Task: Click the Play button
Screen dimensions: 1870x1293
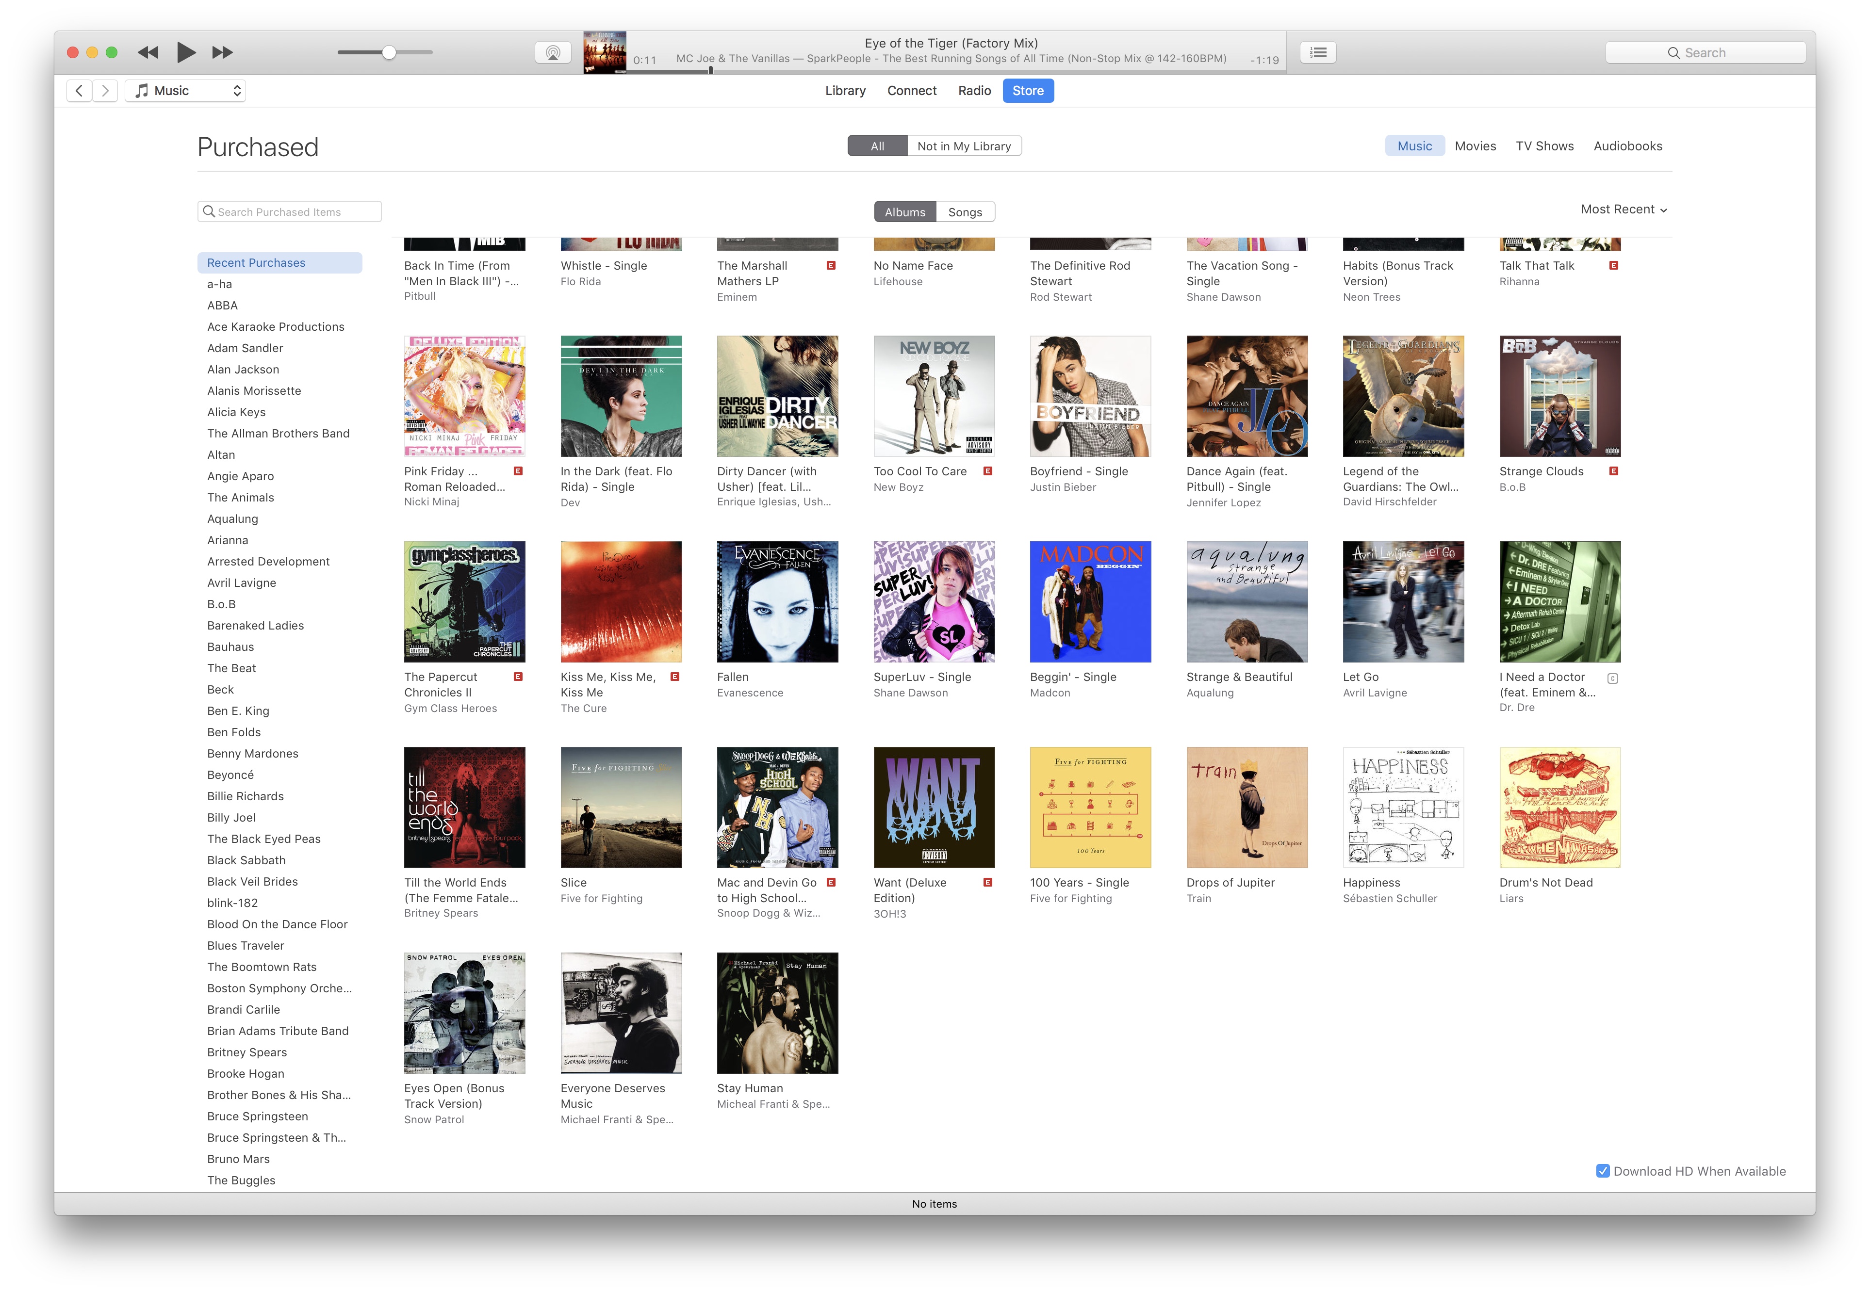Action: [186, 53]
